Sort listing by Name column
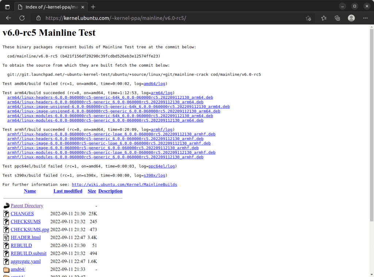The height and width of the screenshot is (277, 374). (30, 191)
